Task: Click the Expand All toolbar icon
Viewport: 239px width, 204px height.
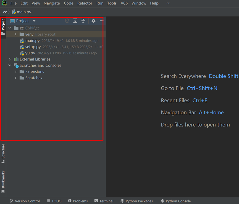Action: [75, 21]
